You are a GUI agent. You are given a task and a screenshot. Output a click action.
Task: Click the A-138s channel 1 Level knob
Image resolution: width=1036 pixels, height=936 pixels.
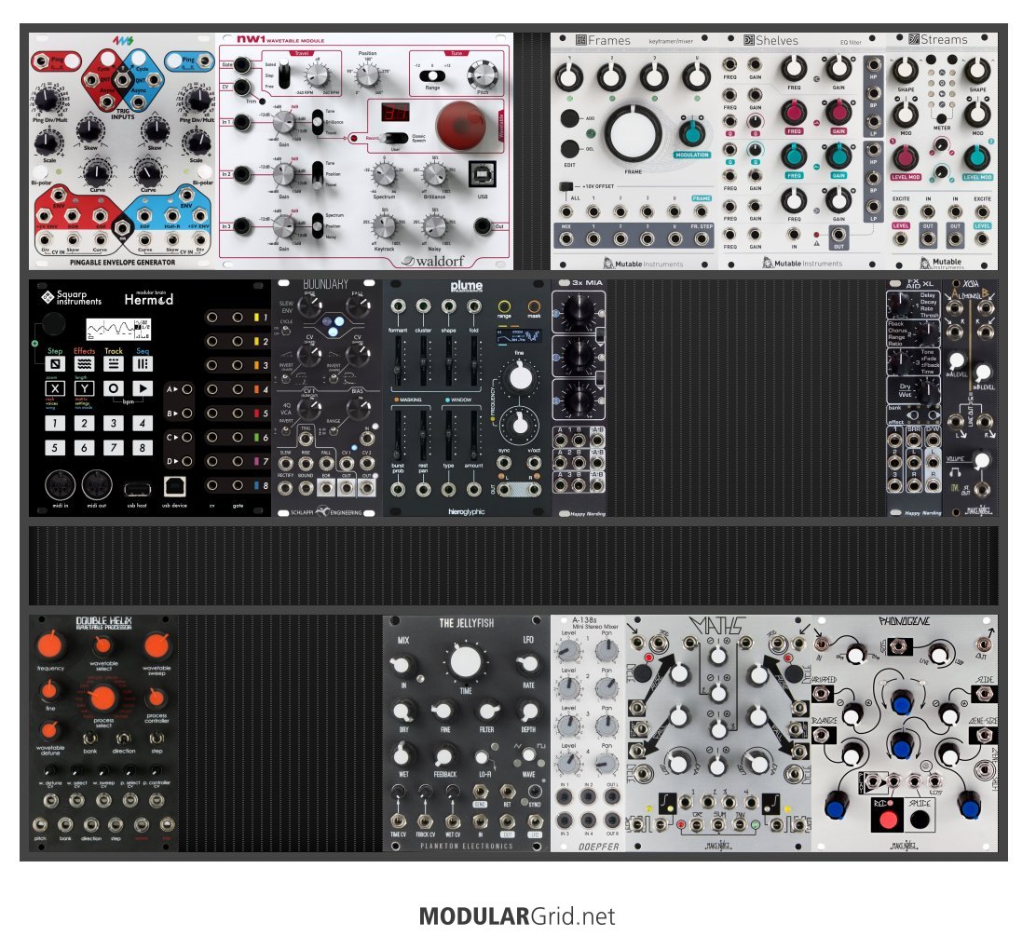(569, 651)
